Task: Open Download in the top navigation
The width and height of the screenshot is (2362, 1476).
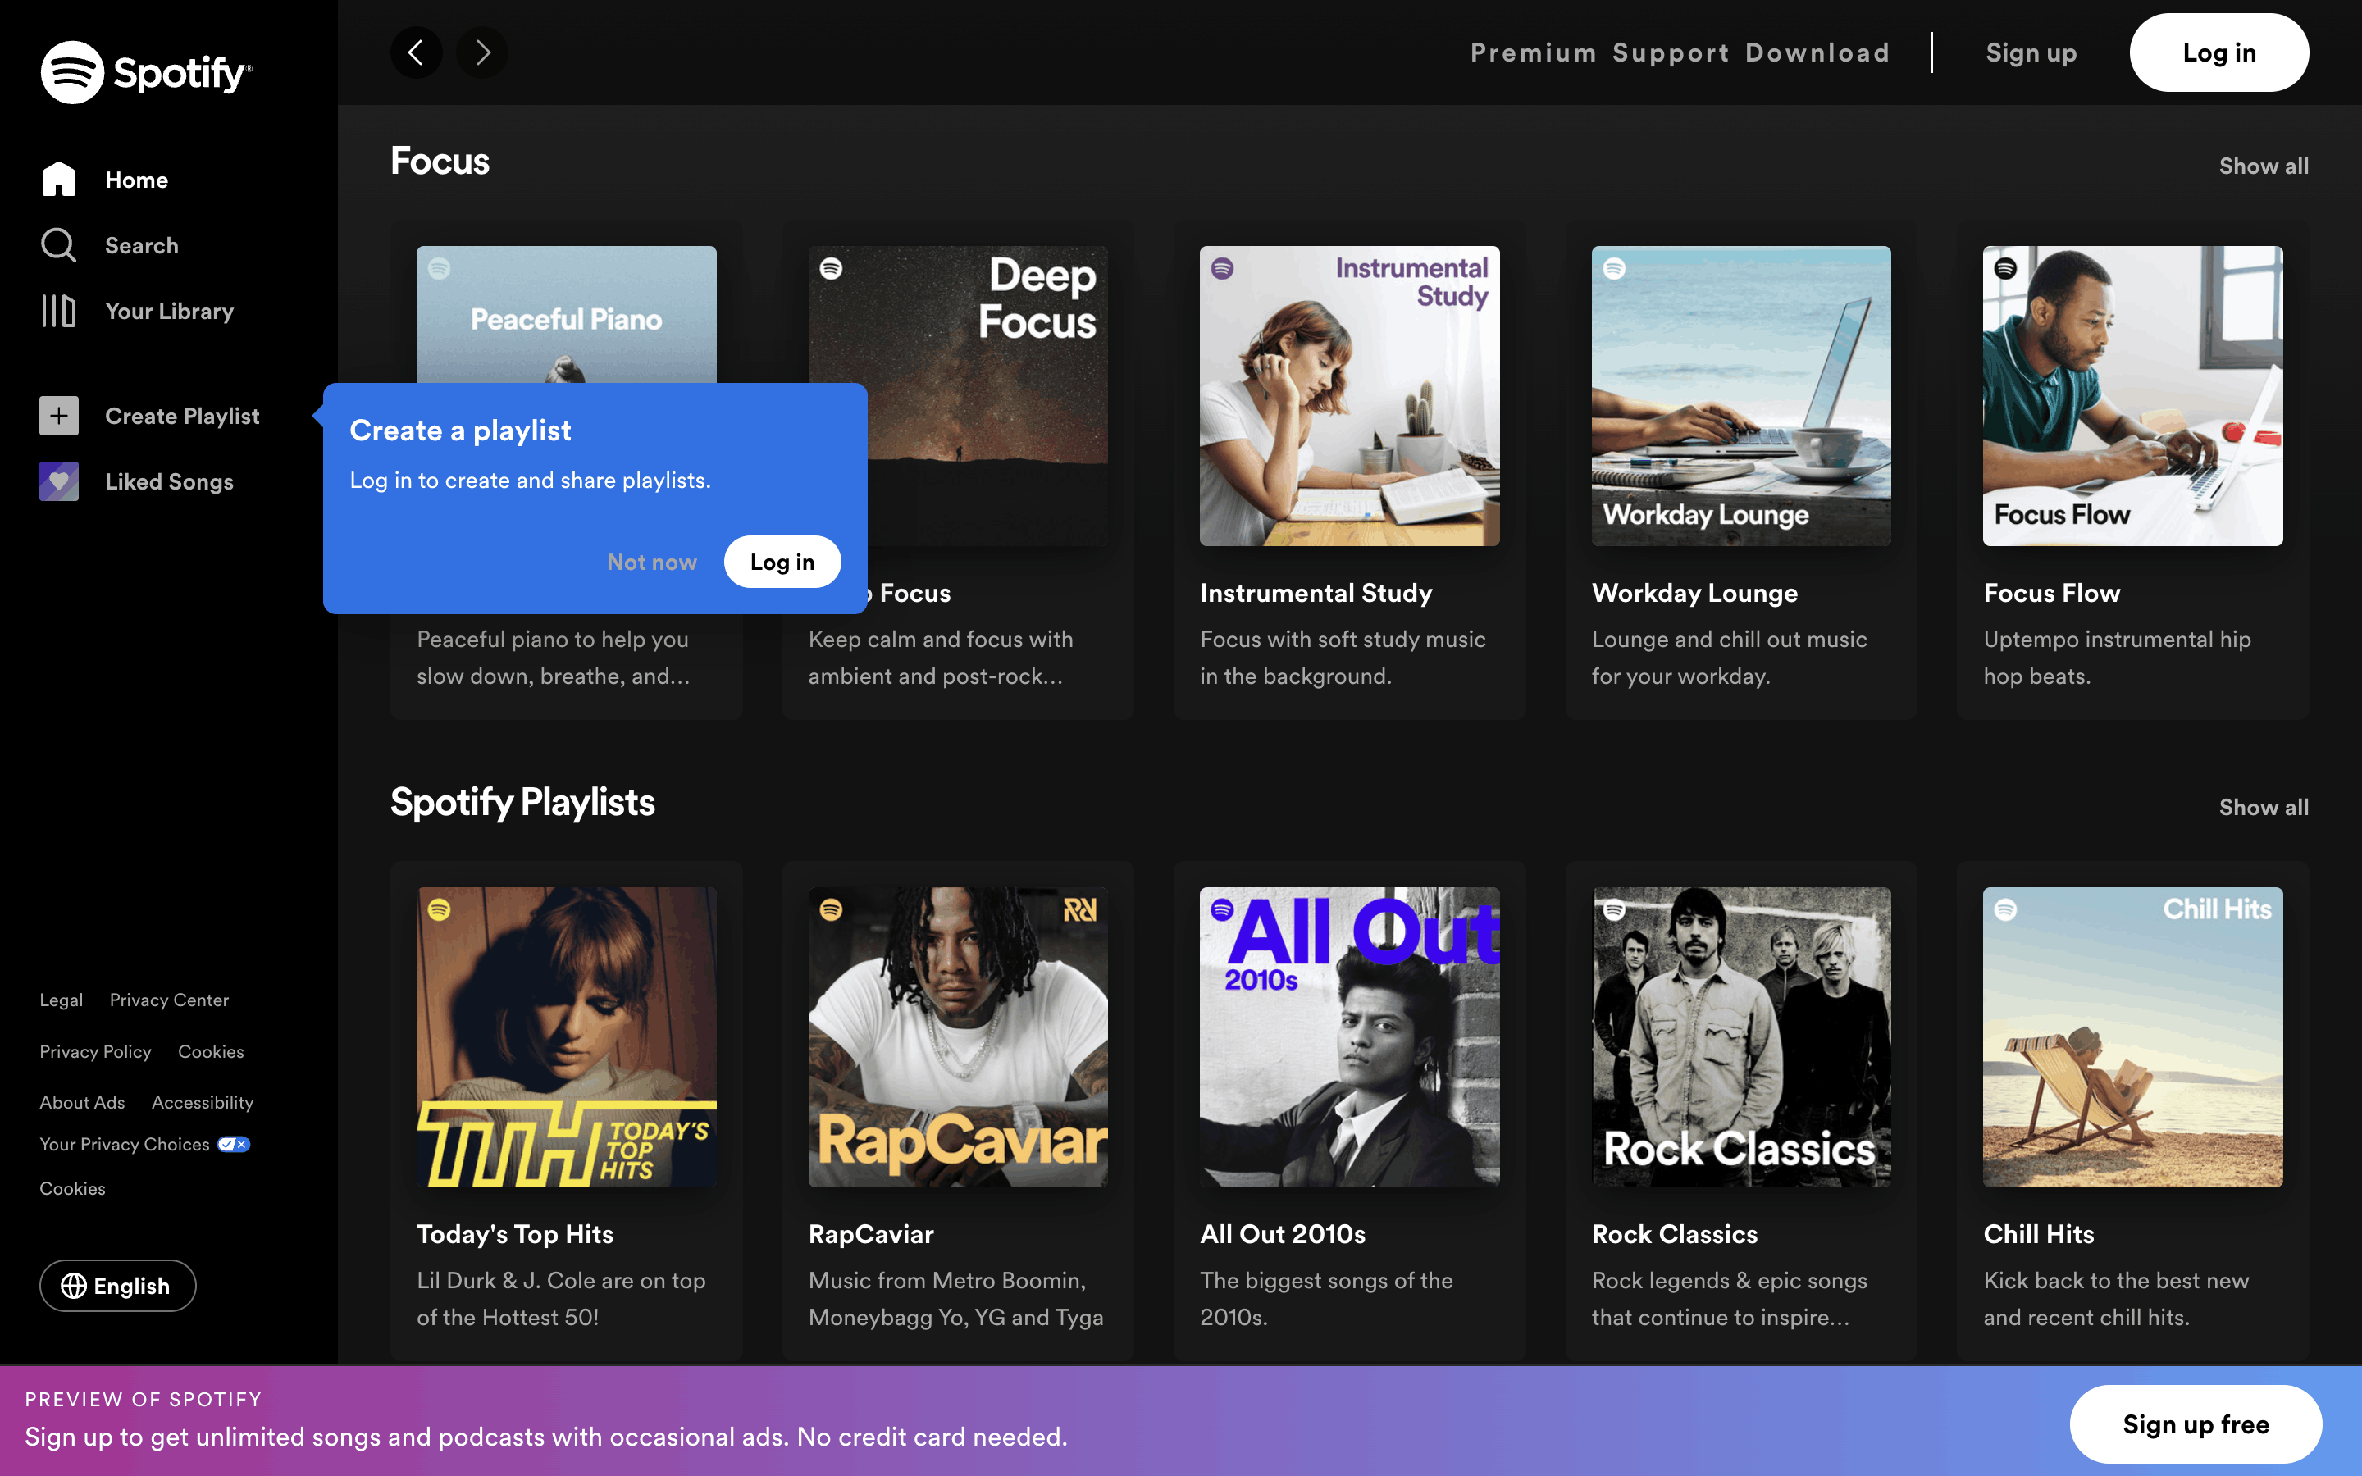Action: point(1817,52)
